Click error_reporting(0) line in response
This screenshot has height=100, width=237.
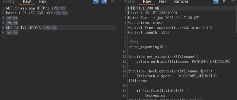point(148,47)
